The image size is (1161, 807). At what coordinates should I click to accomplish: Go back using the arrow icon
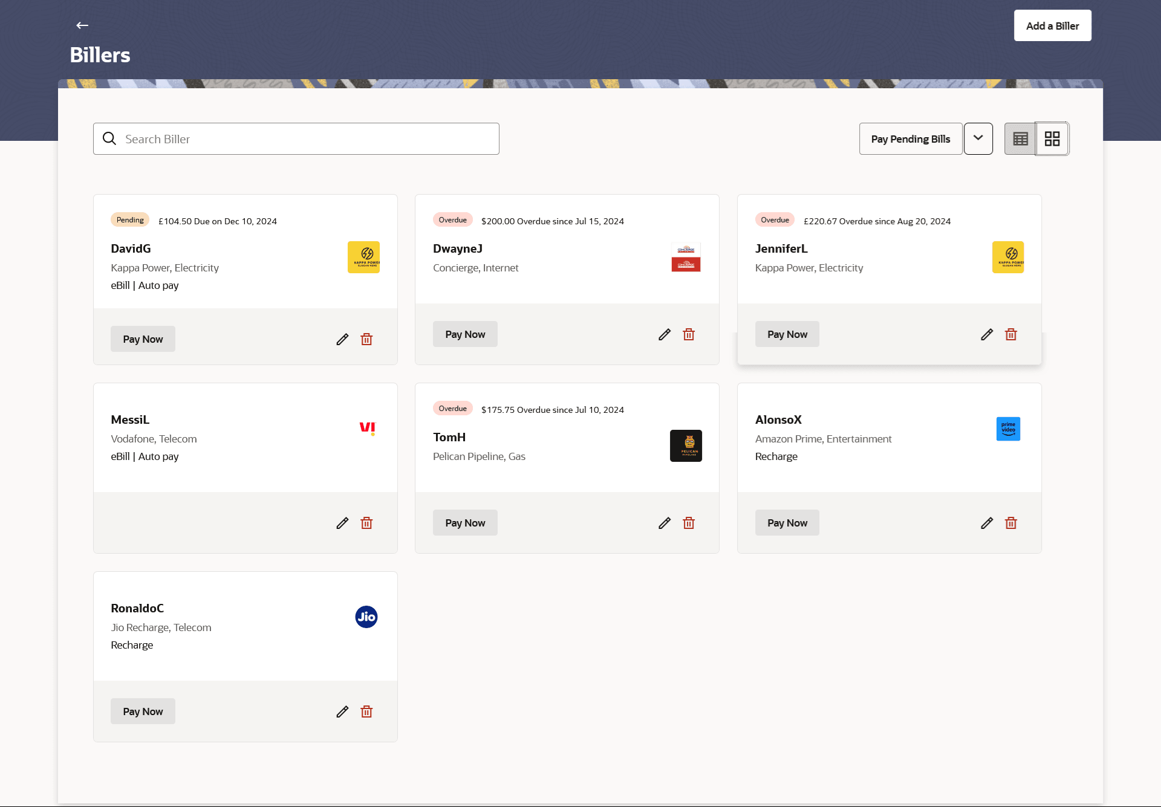(82, 25)
